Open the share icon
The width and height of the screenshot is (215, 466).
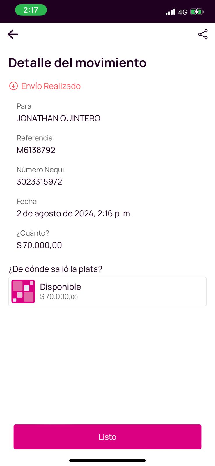tap(203, 34)
